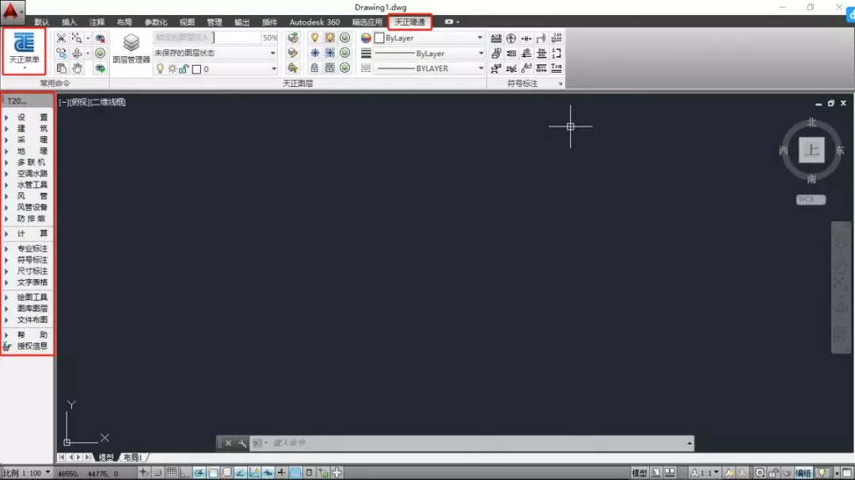Image resolution: width=855 pixels, height=480 pixels.
Task: Activate the hand pan tool icon
Action: [77, 68]
